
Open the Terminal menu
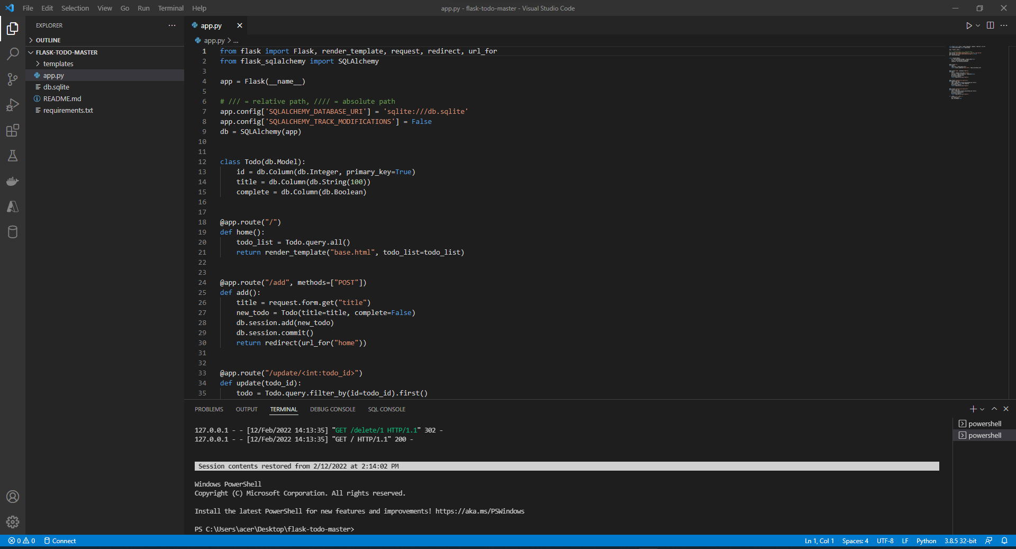tap(171, 8)
